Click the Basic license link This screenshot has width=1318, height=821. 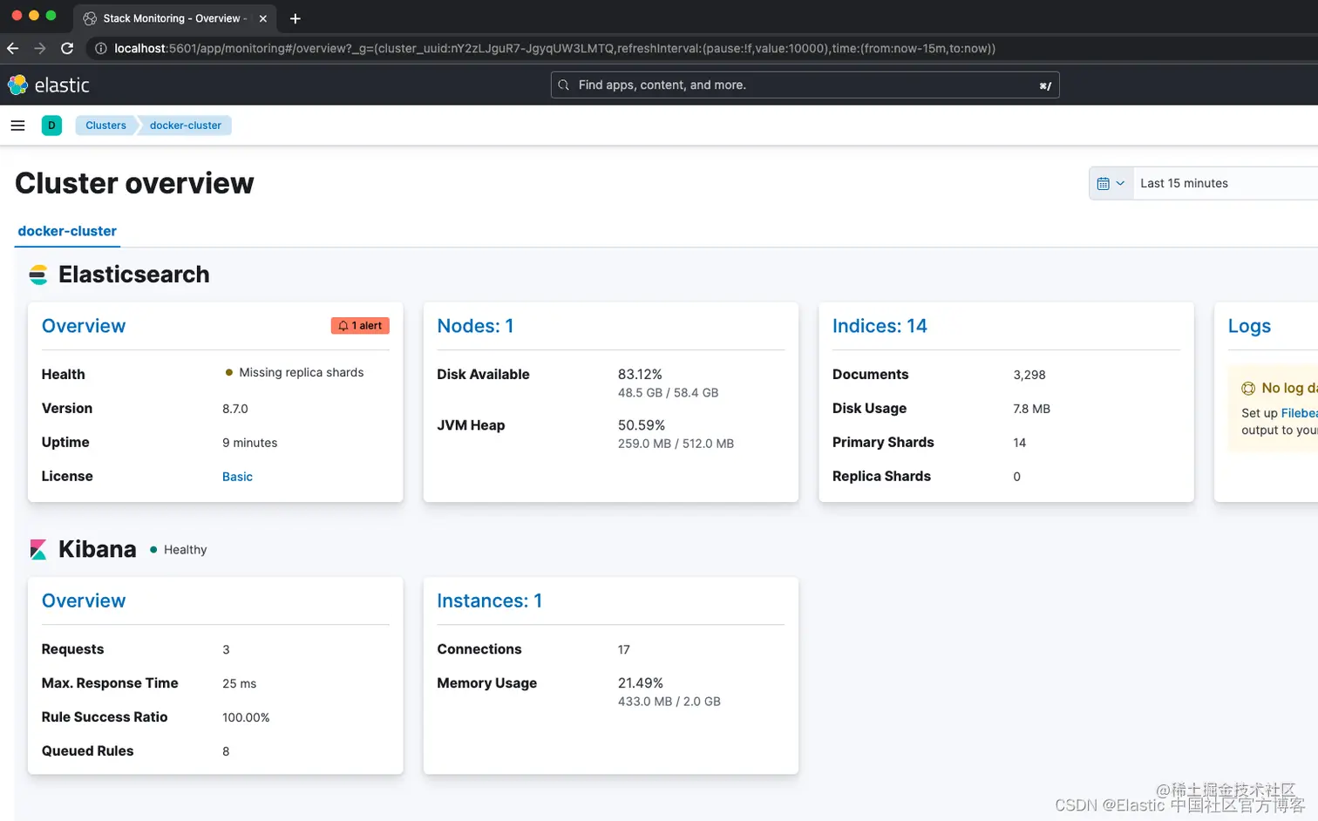(237, 477)
